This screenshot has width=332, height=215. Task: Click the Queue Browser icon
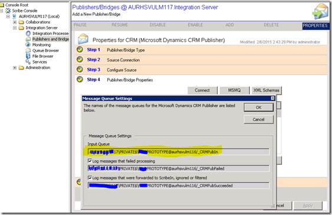tap(28, 50)
